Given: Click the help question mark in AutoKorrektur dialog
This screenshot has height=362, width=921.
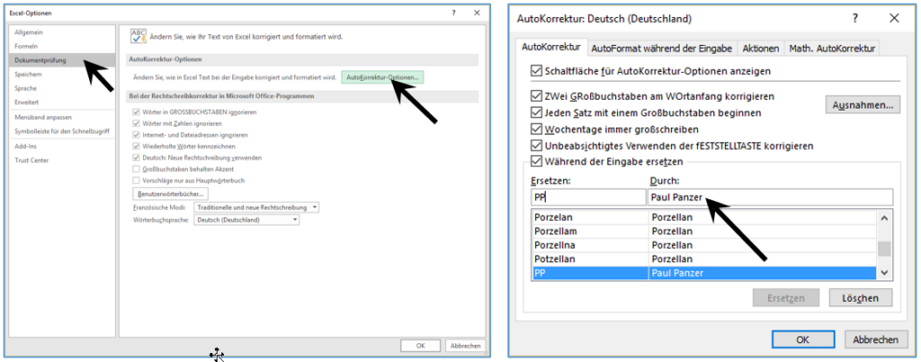Looking at the screenshot, I should [855, 18].
